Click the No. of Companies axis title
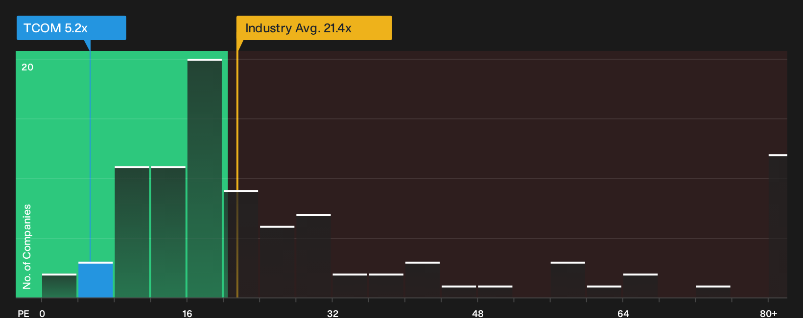Image resolution: width=803 pixels, height=318 pixels. [27, 246]
